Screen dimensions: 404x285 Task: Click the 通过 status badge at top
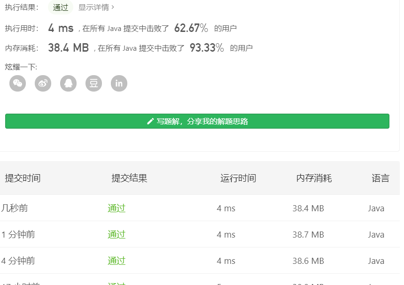click(61, 7)
